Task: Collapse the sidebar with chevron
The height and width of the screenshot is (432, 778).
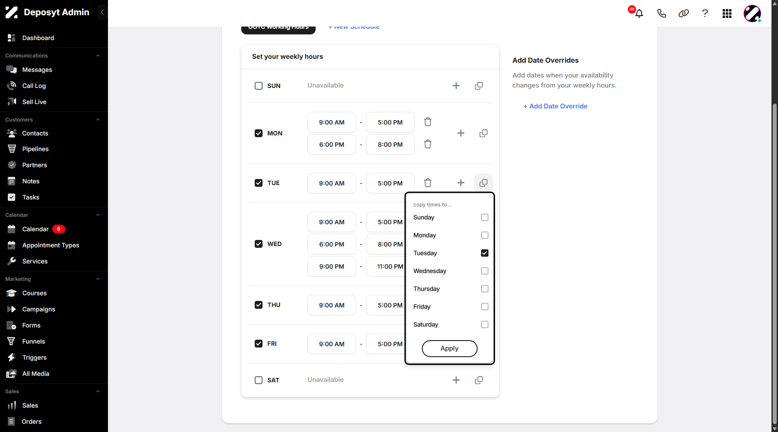Action: click(x=102, y=12)
